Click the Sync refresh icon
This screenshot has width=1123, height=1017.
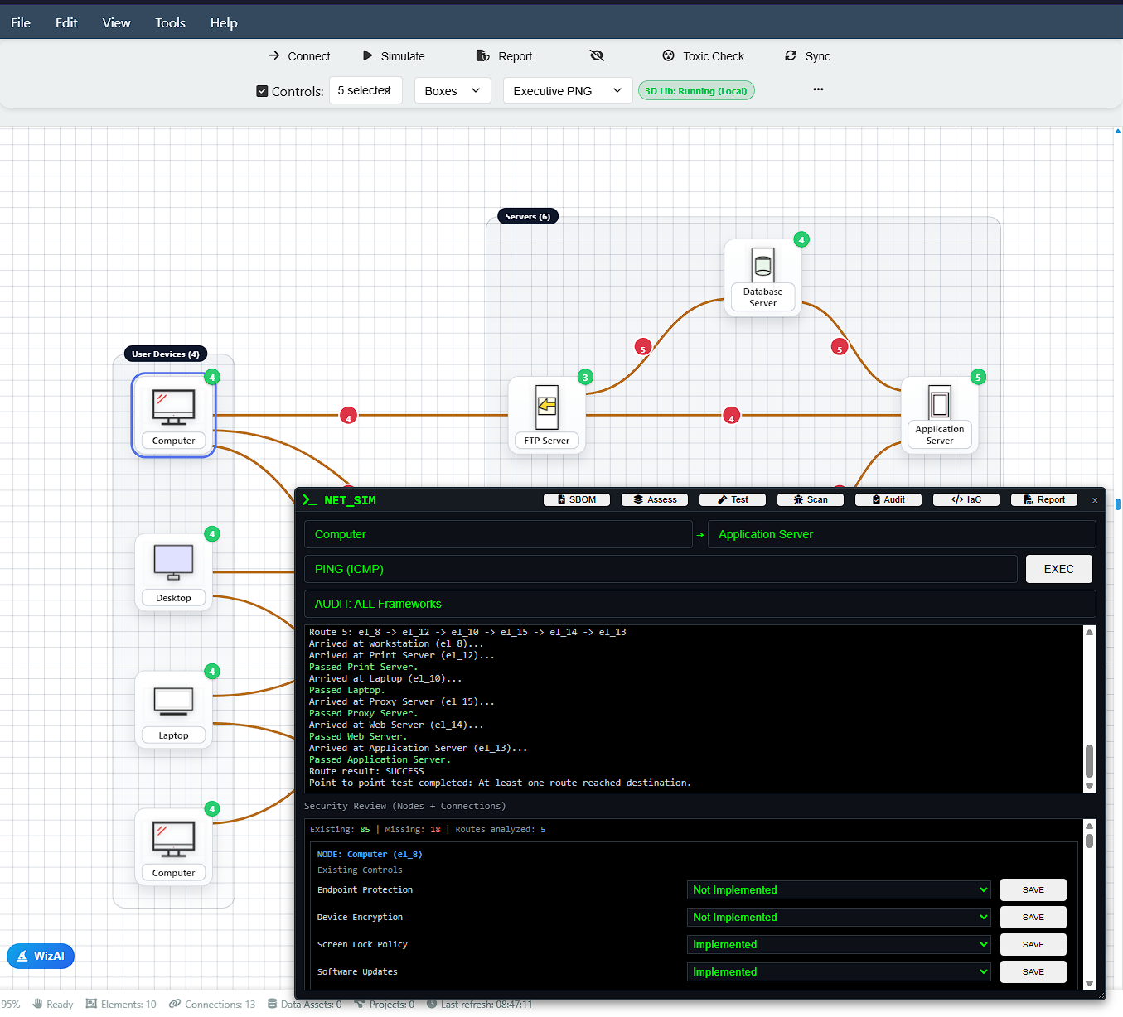pos(790,55)
